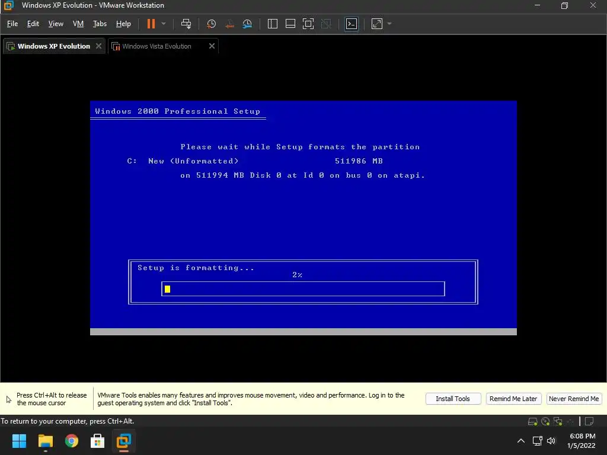Click VMware Workstation taskbar icon
The height and width of the screenshot is (455, 607).
(124, 441)
